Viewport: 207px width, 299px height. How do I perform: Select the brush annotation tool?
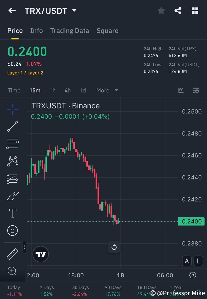[12, 196]
